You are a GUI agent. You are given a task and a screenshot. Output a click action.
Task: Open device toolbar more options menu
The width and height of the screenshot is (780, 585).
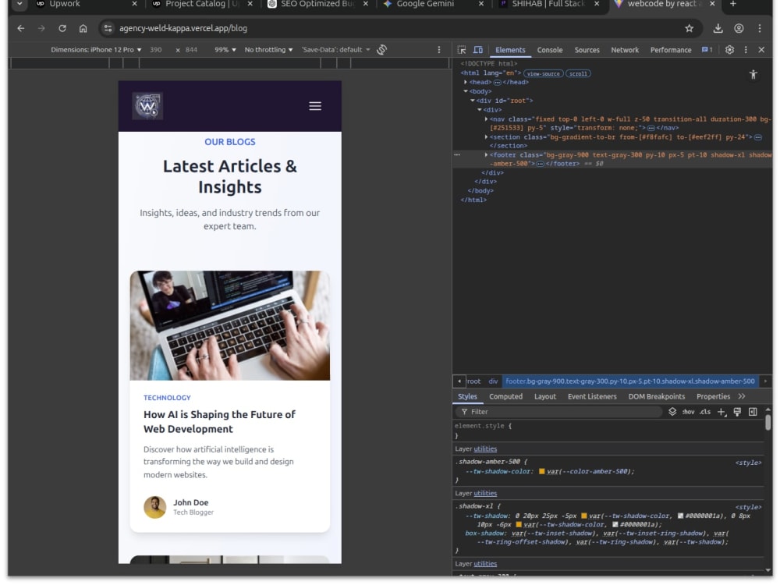coord(438,50)
